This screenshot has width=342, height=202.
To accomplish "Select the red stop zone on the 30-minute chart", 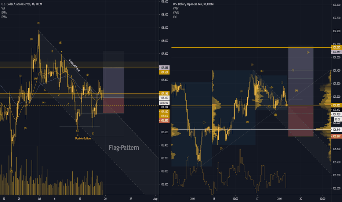I will click(x=301, y=121).
